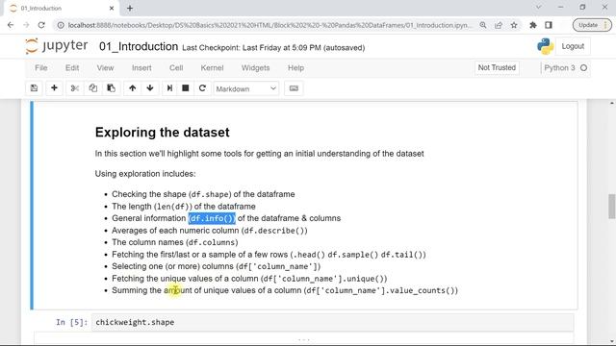Viewport: 616px width, 346px height.
Task: Click the value_counts() bullet line
Action: point(285,290)
